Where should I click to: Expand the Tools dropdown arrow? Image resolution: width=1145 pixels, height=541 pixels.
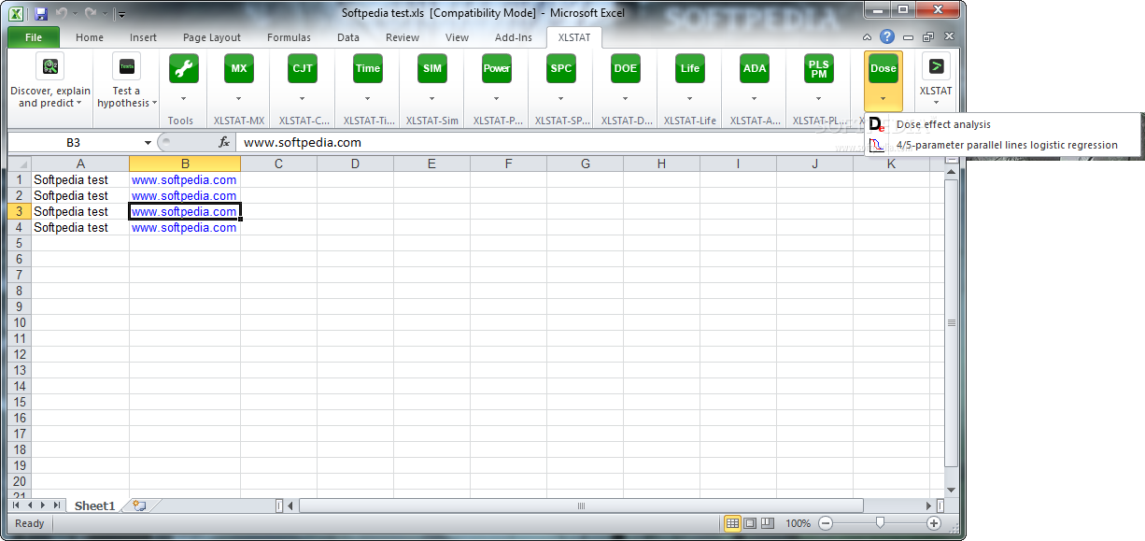183,98
